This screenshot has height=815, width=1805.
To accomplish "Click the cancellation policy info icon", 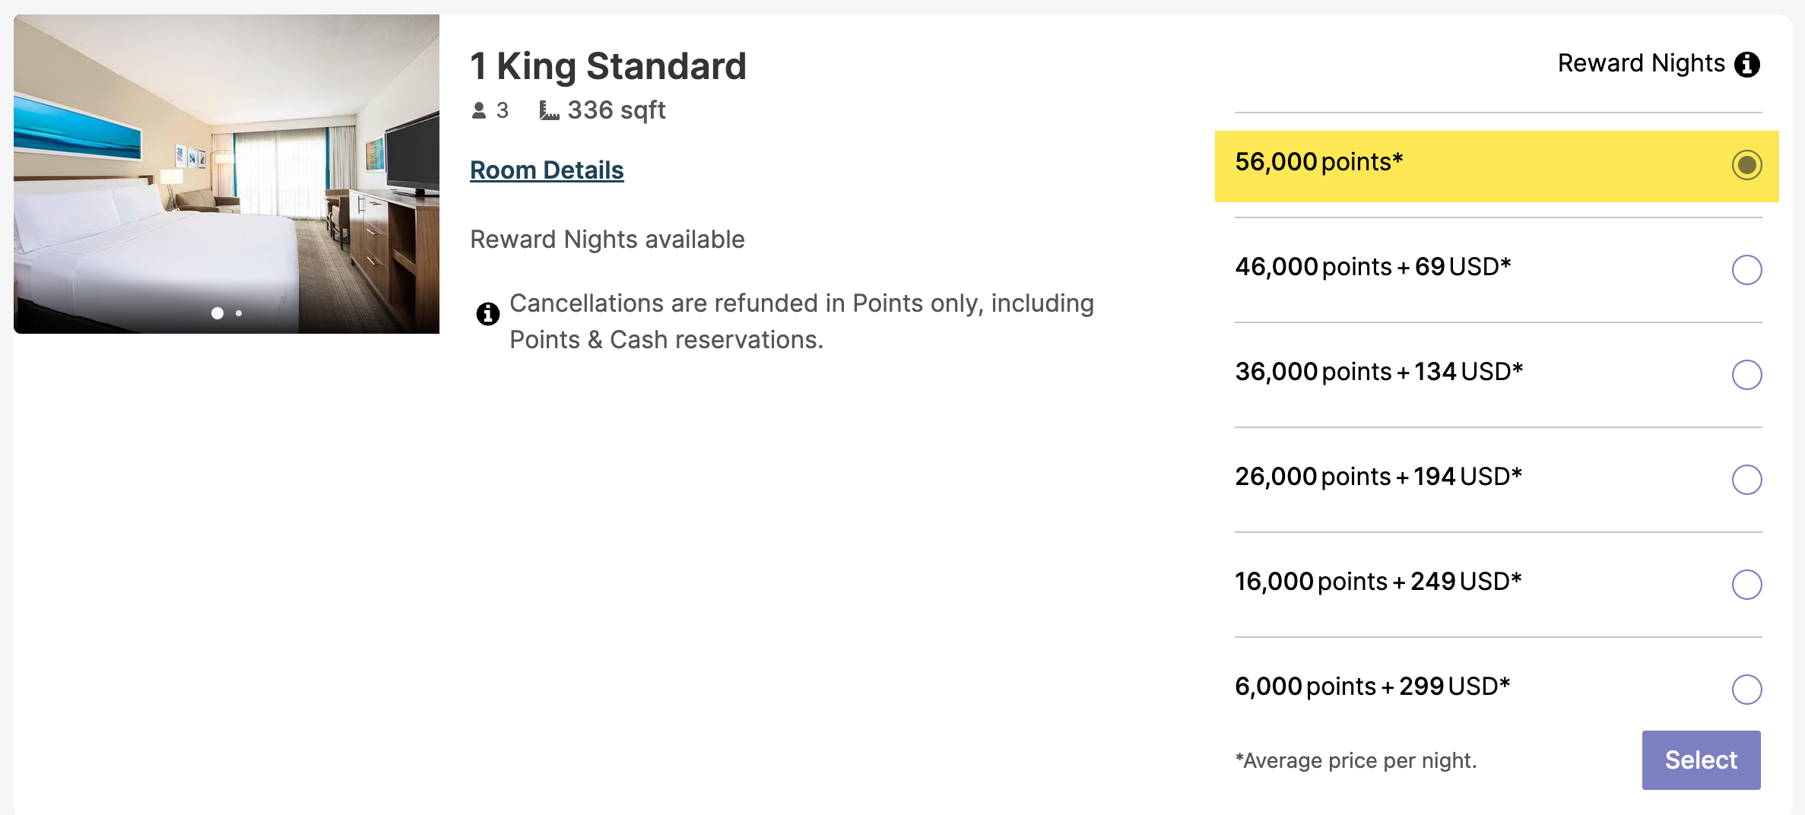I will click(x=487, y=313).
